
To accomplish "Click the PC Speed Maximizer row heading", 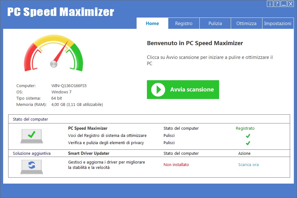I will tap(88, 128).
